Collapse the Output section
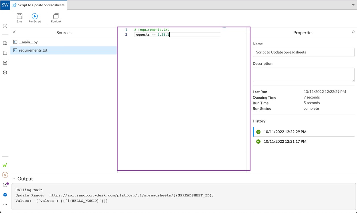The image size is (357, 213). point(13,178)
